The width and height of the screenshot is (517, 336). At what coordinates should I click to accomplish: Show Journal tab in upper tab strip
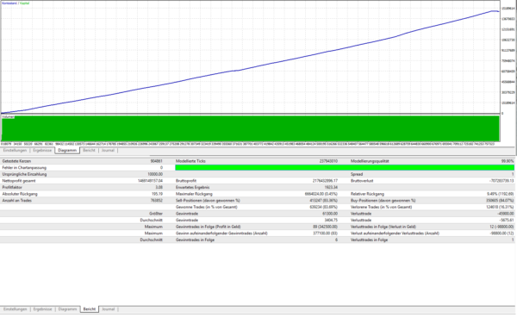[108, 151]
